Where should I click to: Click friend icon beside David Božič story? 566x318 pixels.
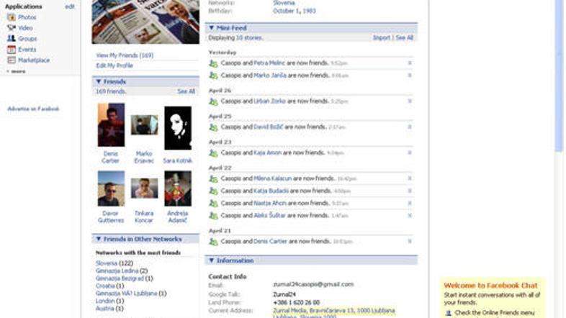click(213, 127)
